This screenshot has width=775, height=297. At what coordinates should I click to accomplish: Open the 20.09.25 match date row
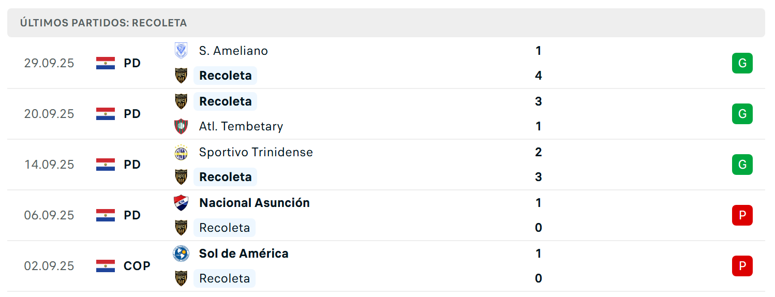click(x=386, y=114)
